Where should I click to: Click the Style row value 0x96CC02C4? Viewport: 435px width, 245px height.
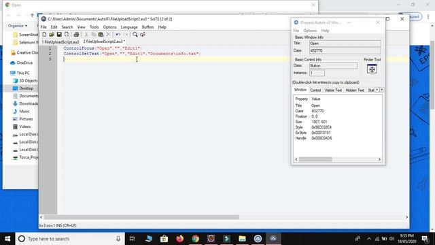pos(321,127)
